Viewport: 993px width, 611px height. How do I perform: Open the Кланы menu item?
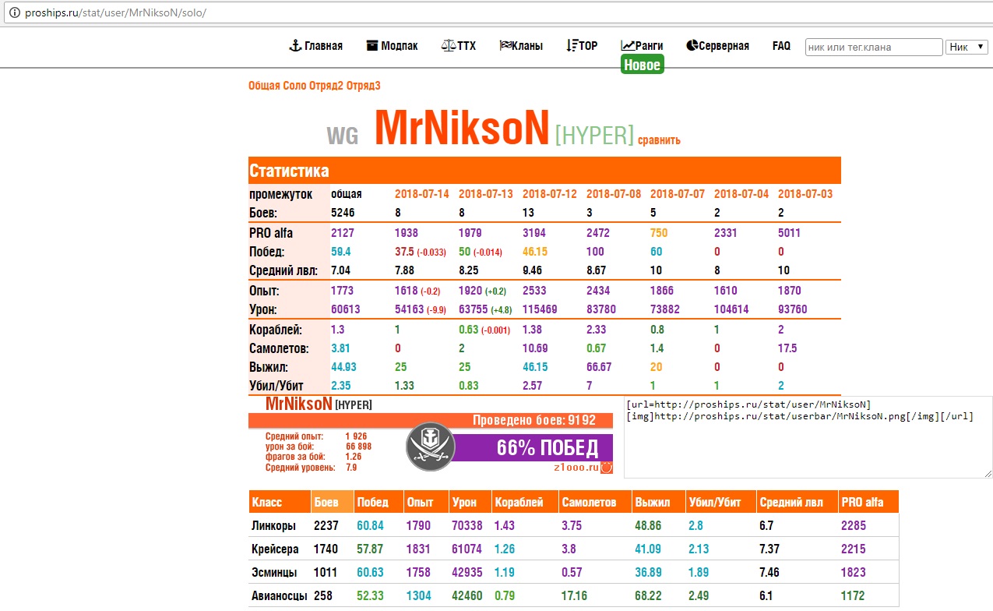[x=527, y=46]
